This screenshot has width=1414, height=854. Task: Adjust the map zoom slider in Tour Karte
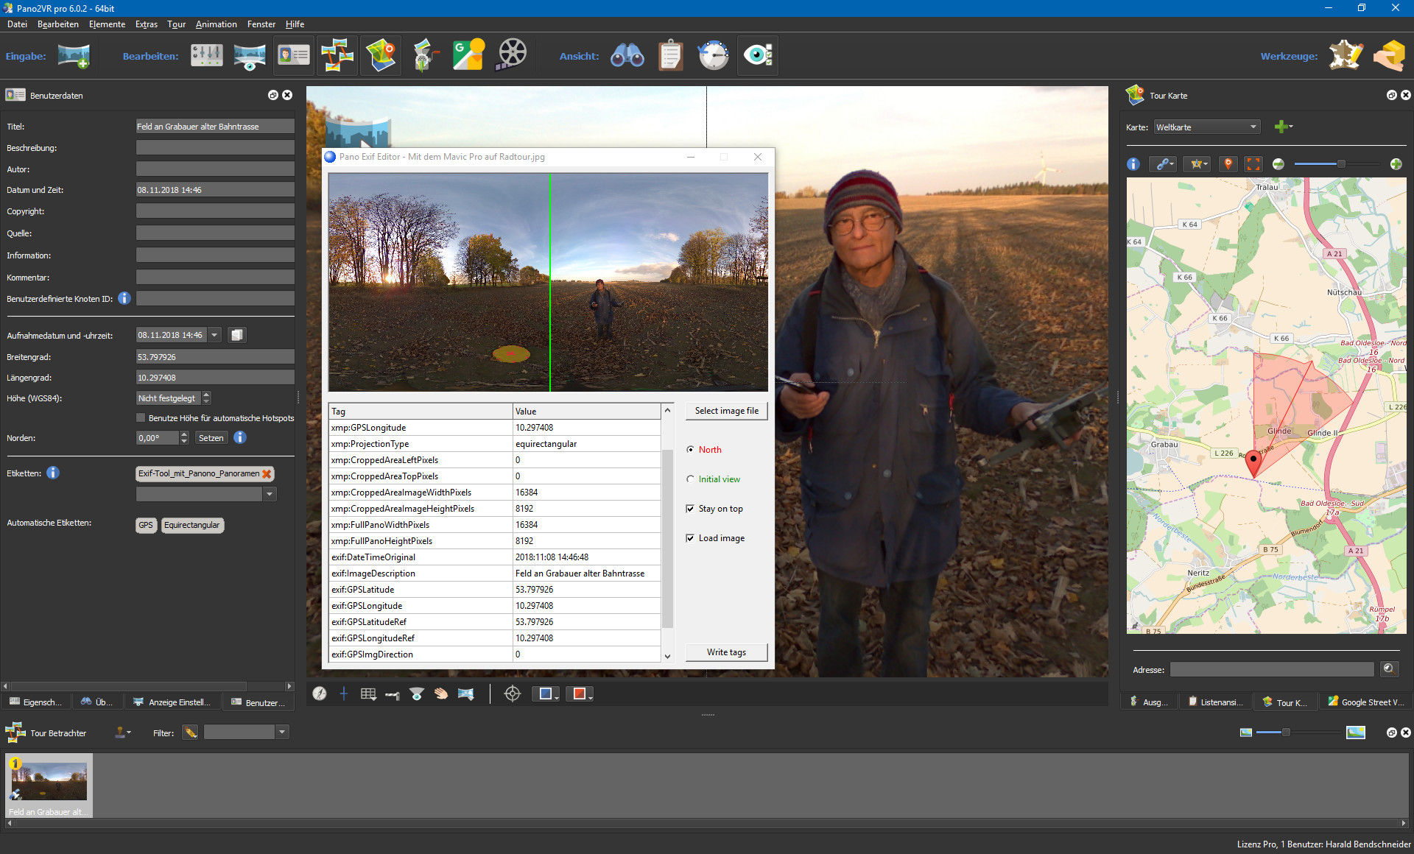(1340, 164)
